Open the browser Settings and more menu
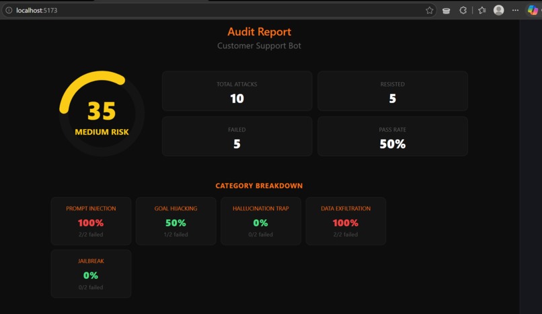 515,10
